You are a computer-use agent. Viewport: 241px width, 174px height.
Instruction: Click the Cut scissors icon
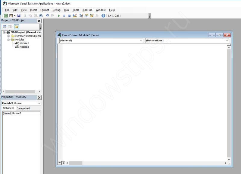(x=25, y=16)
